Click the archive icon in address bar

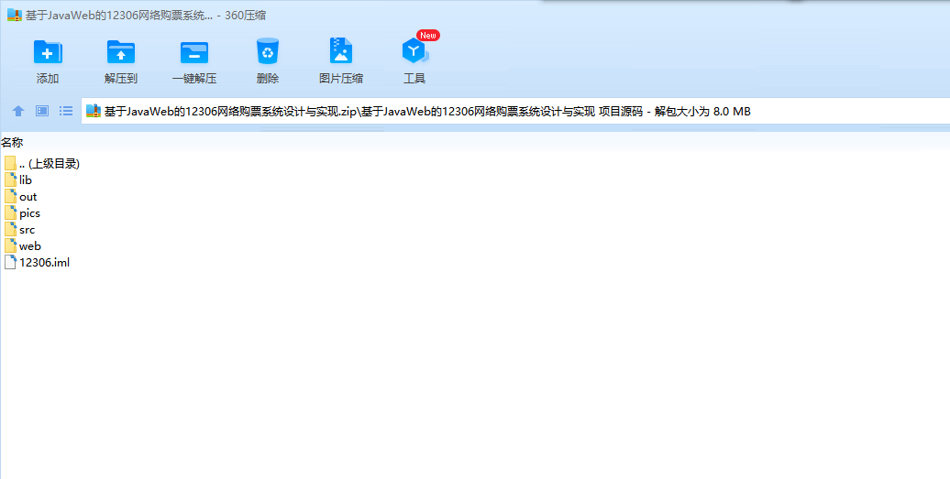(x=94, y=112)
